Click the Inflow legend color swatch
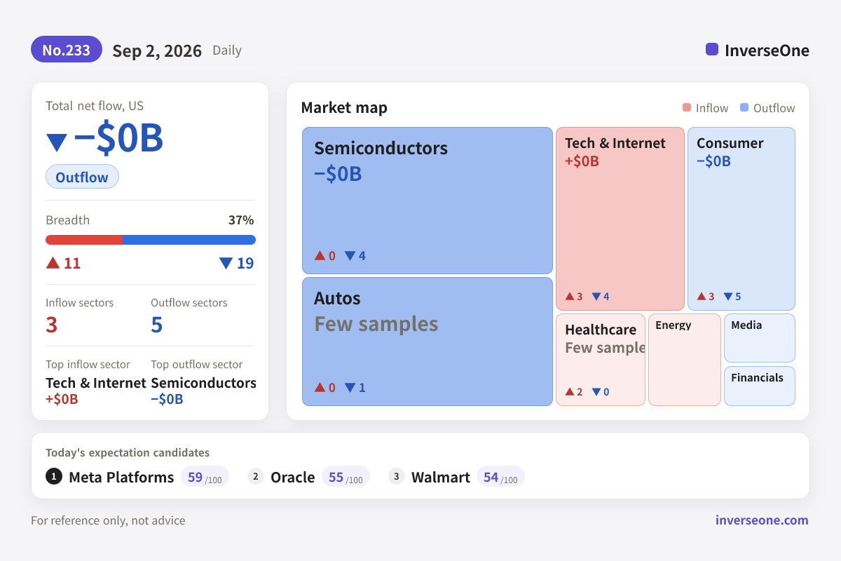This screenshot has height=561, width=841. [x=687, y=108]
